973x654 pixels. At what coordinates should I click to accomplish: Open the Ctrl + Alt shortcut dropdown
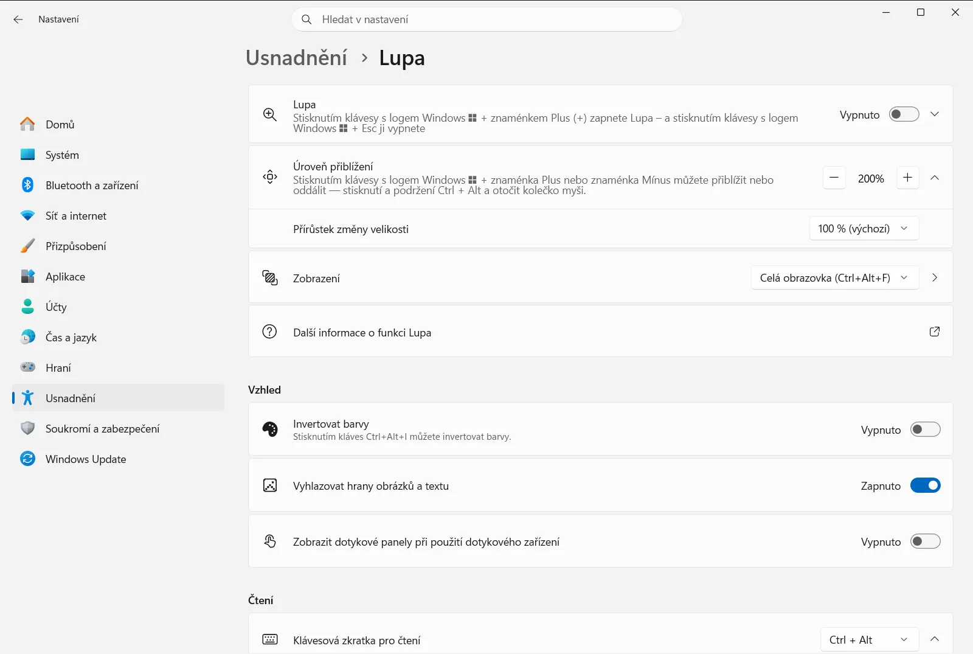pos(870,639)
